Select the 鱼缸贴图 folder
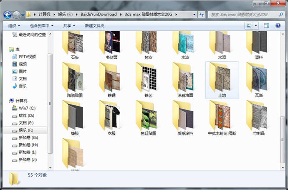Viewport: 288px width, 190px height. point(148,118)
